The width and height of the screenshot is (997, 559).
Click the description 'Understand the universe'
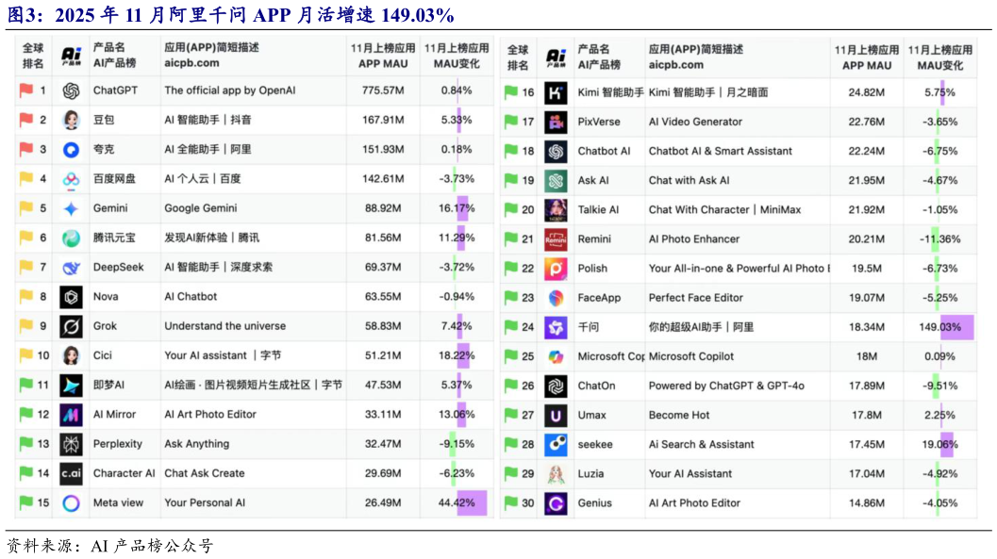point(225,326)
